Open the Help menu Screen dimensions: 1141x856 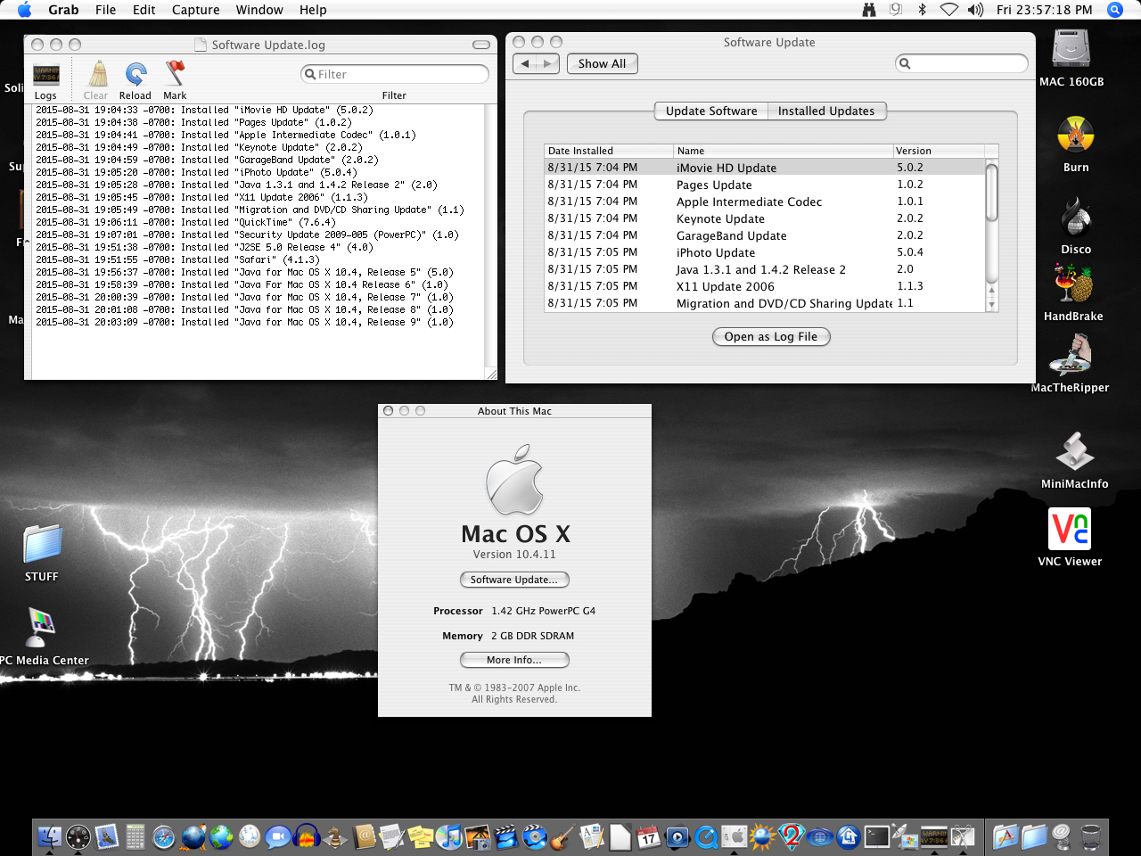pyautogui.click(x=313, y=10)
